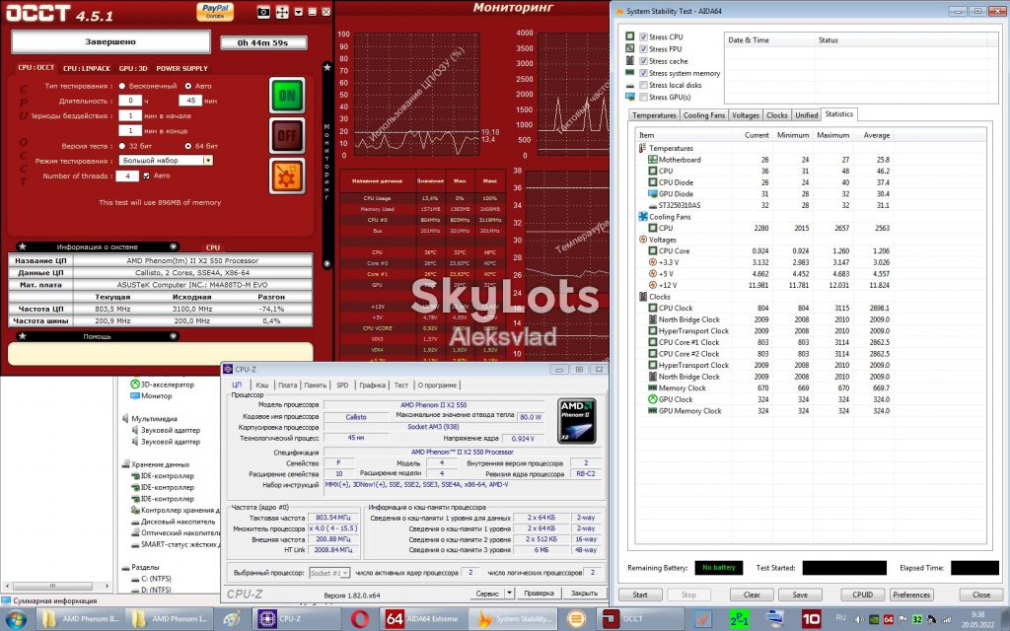Click the Stress GPU(s) monitor icon

630,98
